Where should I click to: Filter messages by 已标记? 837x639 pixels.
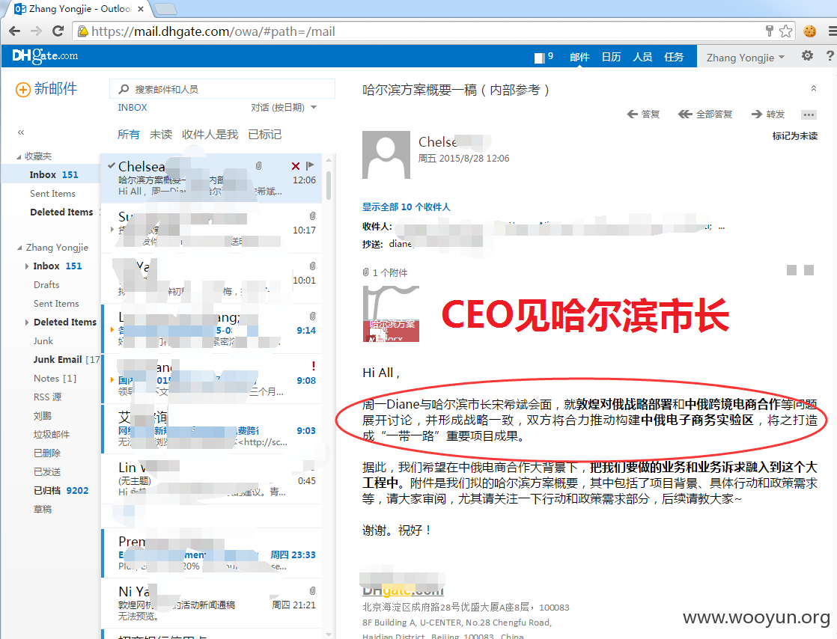tap(265, 135)
